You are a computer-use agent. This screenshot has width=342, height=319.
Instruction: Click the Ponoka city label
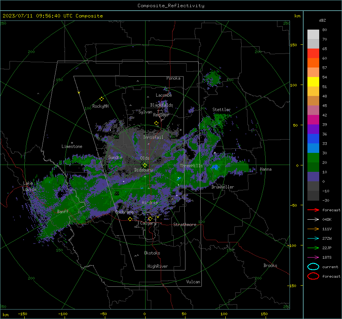(173, 78)
